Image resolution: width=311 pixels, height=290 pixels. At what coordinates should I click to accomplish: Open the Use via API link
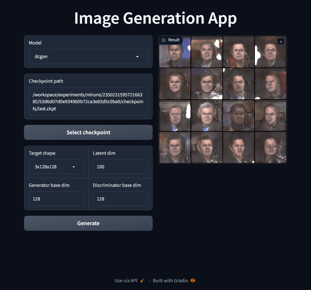(129, 281)
